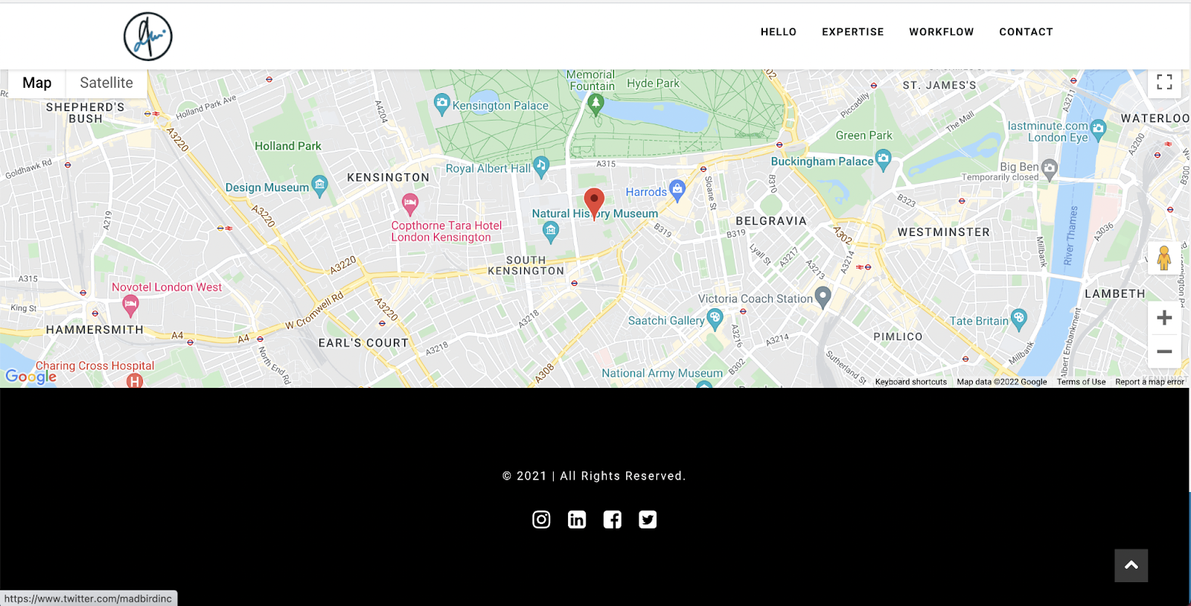This screenshot has width=1191, height=606.
Task: Click the Green Park label
Action: coord(864,135)
